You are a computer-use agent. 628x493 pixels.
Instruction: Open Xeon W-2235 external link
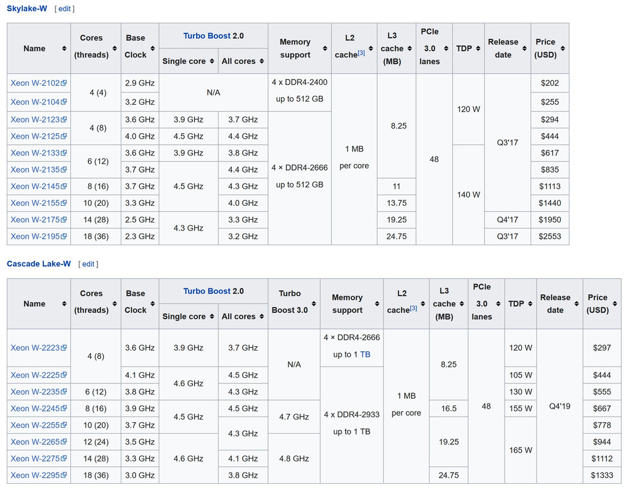[38, 392]
